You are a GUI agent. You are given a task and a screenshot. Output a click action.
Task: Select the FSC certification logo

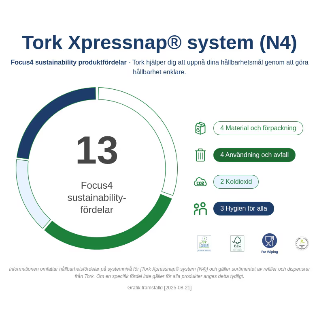(237, 243)
